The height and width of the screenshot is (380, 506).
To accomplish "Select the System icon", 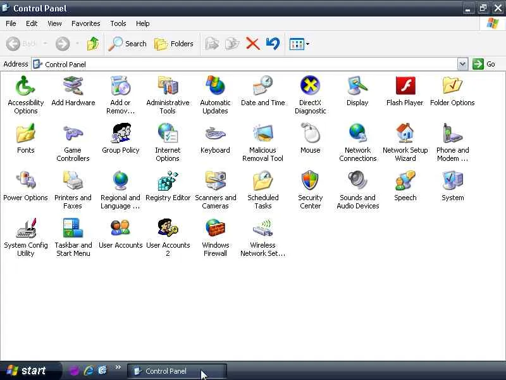I will click(452, 180).
